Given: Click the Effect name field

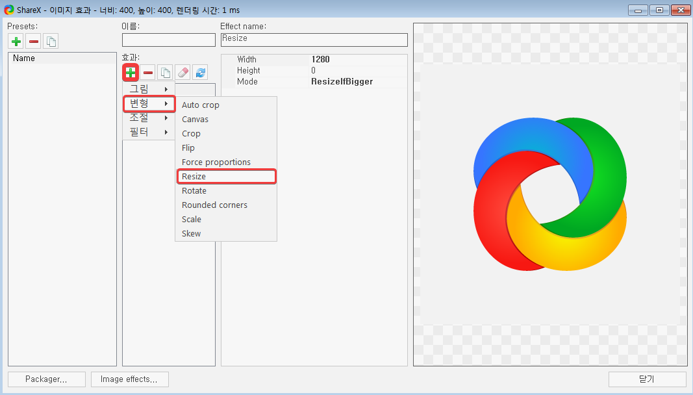Looking at the screenshot, I should [x=314, y=40].
